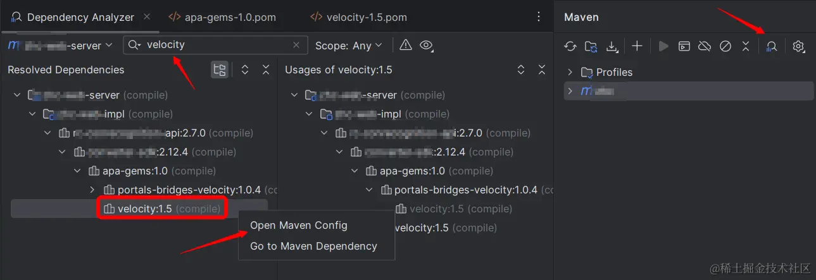The image size is (816, 280).
Task: Click the conflicts warning filter icon
Action: tap(406, 45)
